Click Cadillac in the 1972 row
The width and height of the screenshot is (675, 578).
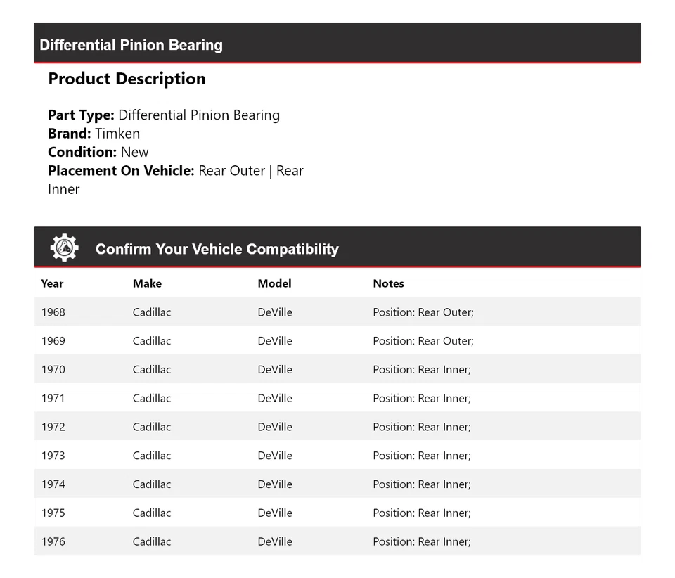[152, 427]
